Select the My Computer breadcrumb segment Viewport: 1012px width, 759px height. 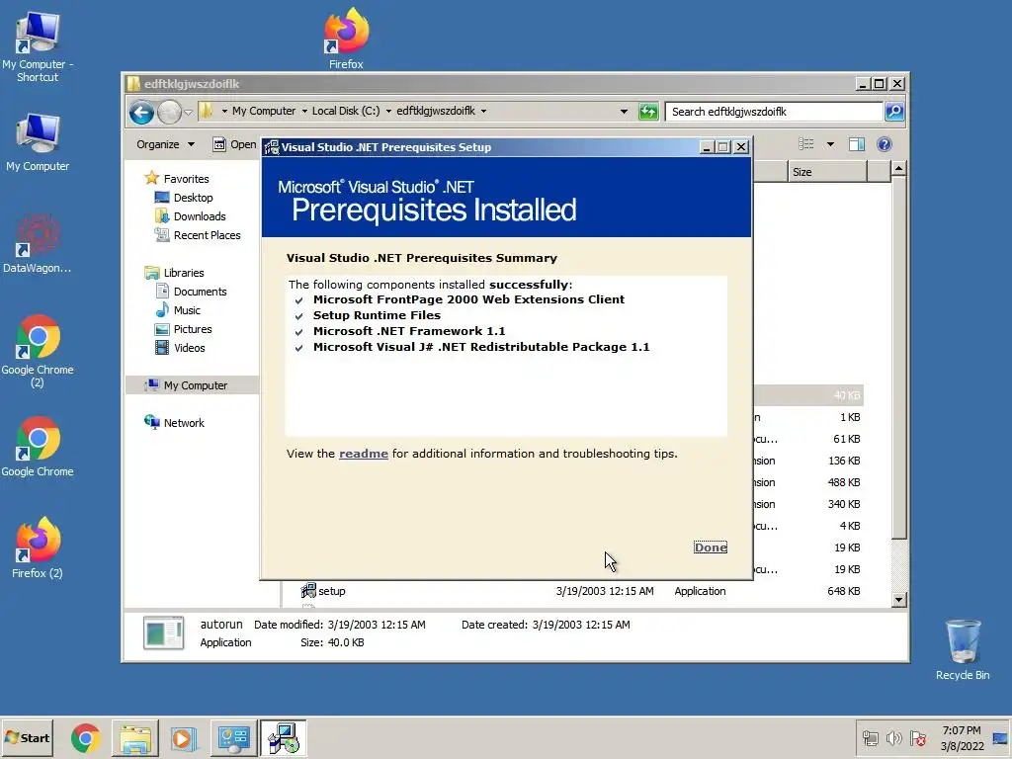[263, 111]
